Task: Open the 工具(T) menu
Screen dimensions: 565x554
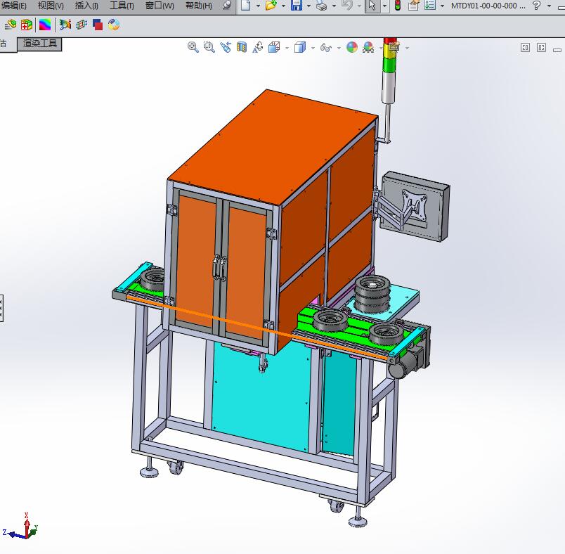Action: point(122,6)
